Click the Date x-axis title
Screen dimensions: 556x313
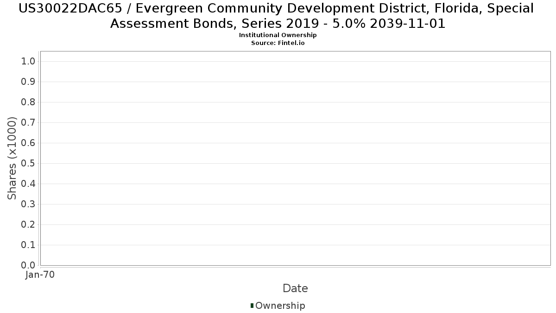pos(295,288)
